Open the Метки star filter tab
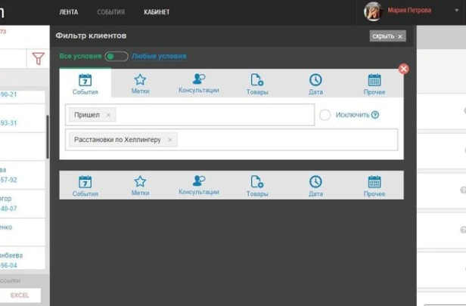This screenshot has width=466, height=306. tap(140, 83)
